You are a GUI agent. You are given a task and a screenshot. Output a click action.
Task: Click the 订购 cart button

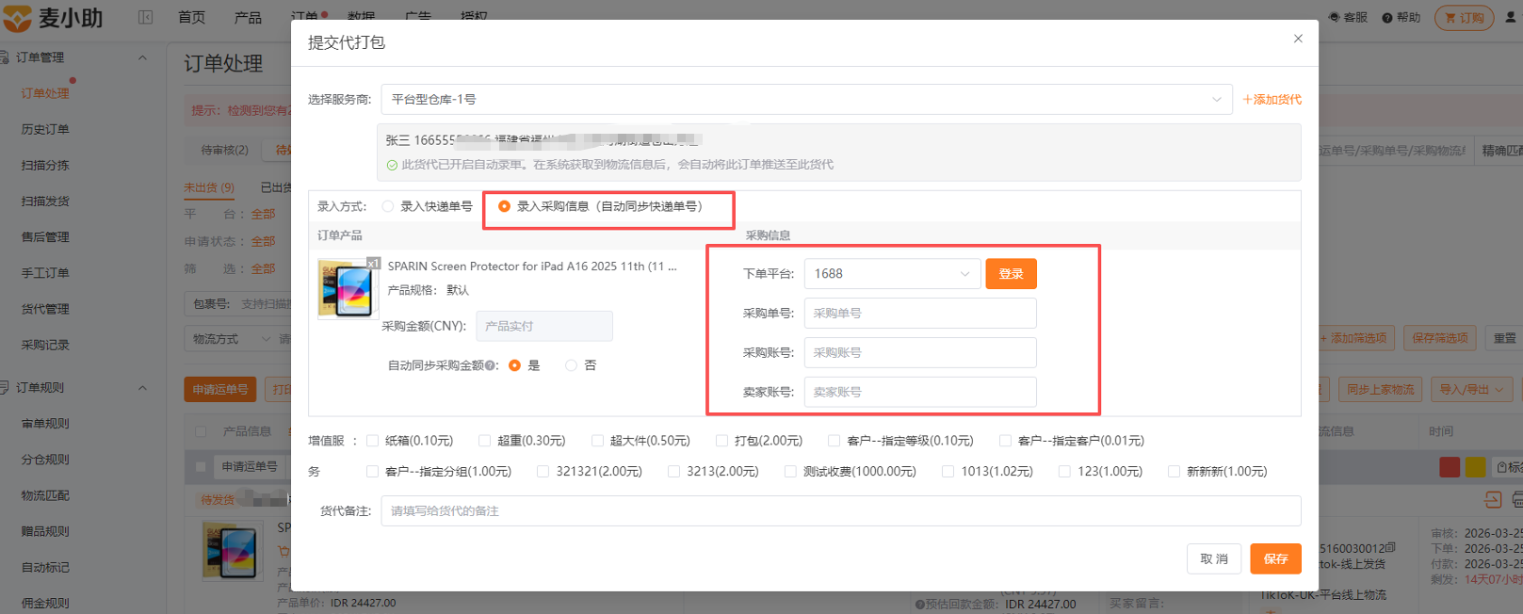(x=1464, y=17)
